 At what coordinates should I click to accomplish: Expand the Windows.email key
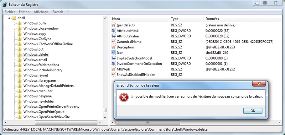[x=15, y=60]
